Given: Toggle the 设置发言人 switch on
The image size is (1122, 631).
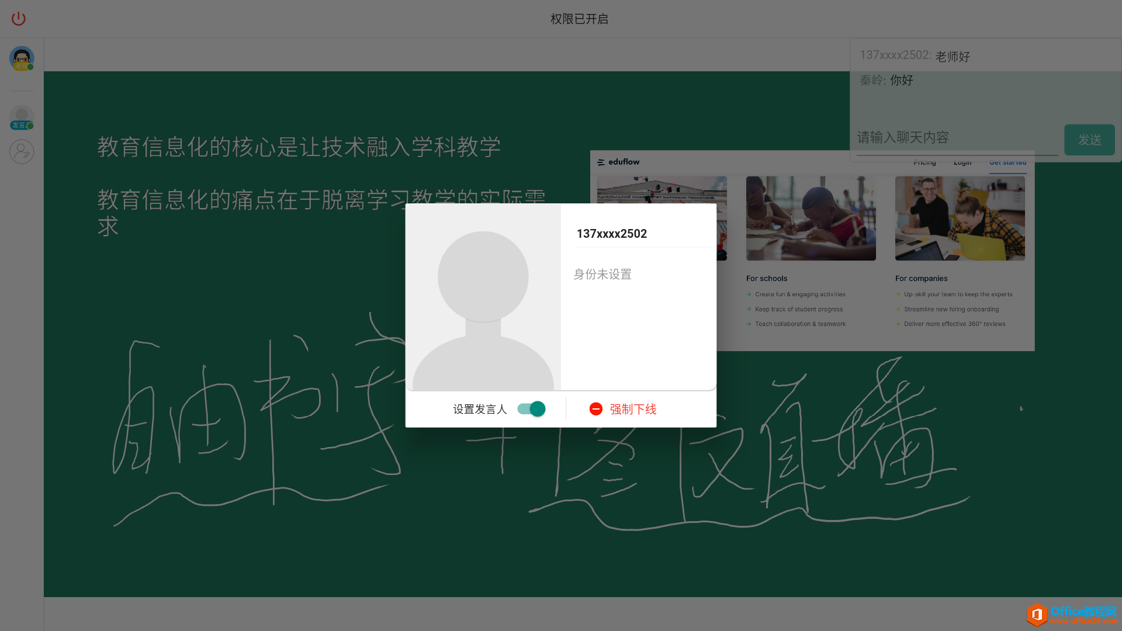Looking at the screenshot, I should point(532,408).
